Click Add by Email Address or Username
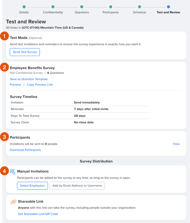Viewport: 190px width, 223px height. tap(77, 185)
